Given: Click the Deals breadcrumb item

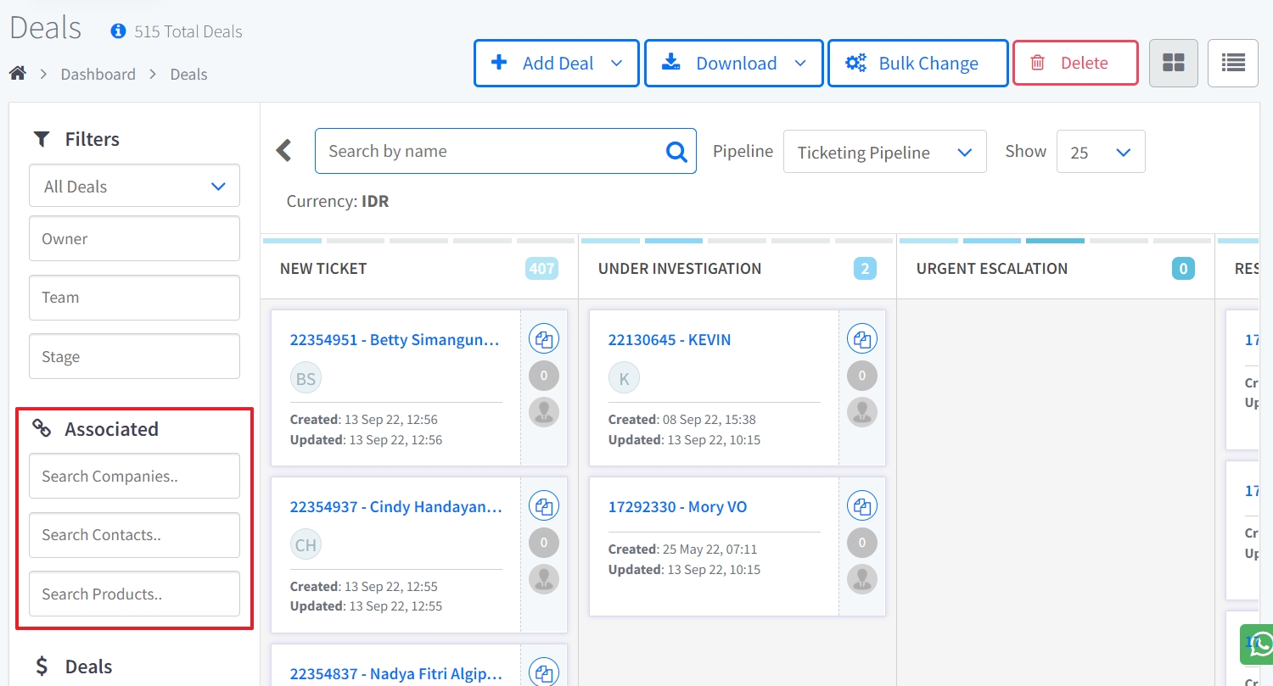Looking at the screenshot, I should tap(188, 74).
